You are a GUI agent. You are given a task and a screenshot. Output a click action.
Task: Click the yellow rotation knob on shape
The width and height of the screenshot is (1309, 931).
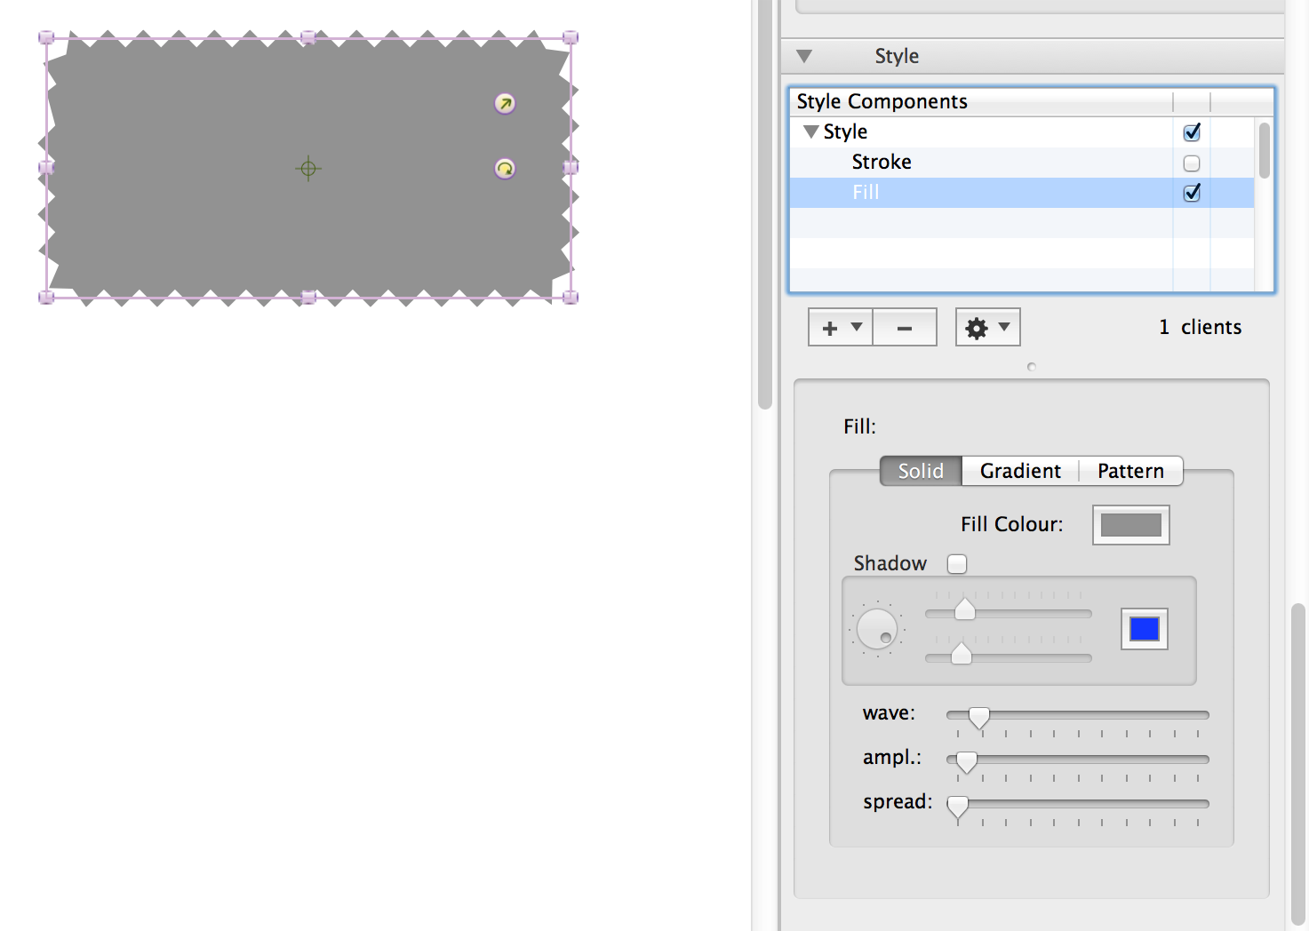pyautogui.click(x=505, y=169)
